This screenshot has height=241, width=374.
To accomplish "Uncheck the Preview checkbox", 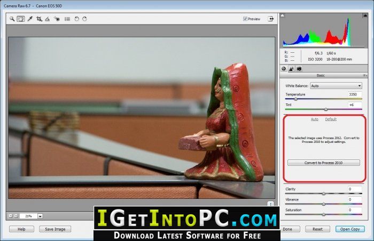I will tap(245, 19).
